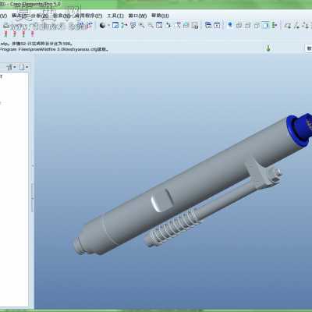Click the blue-framed repaint window icon

(x=115, y=25)
